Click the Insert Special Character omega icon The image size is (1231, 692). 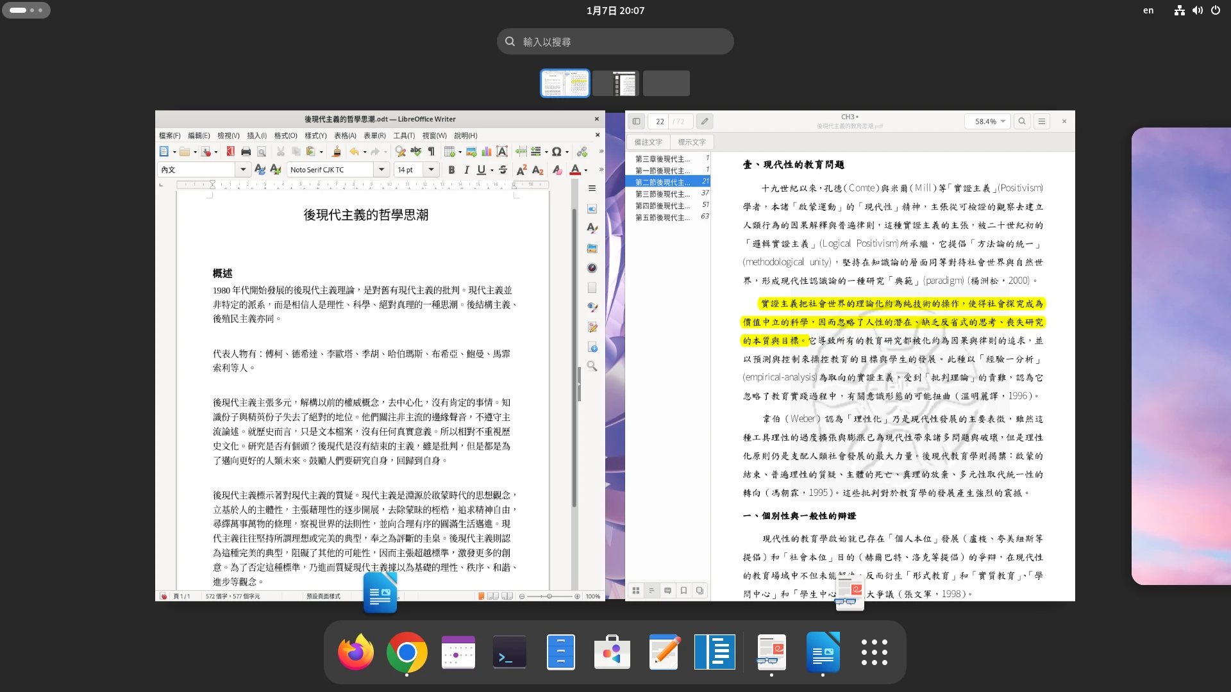(x=557, y=152)
